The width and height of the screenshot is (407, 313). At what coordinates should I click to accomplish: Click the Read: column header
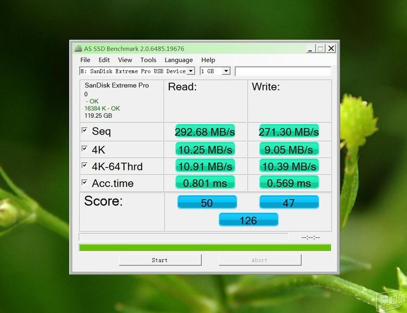(x=182, y=87)
